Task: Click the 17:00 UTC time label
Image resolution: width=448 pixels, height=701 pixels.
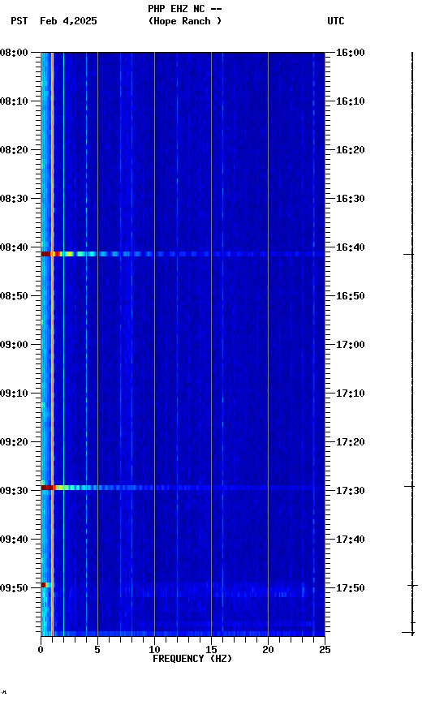Action: [351, 345]
